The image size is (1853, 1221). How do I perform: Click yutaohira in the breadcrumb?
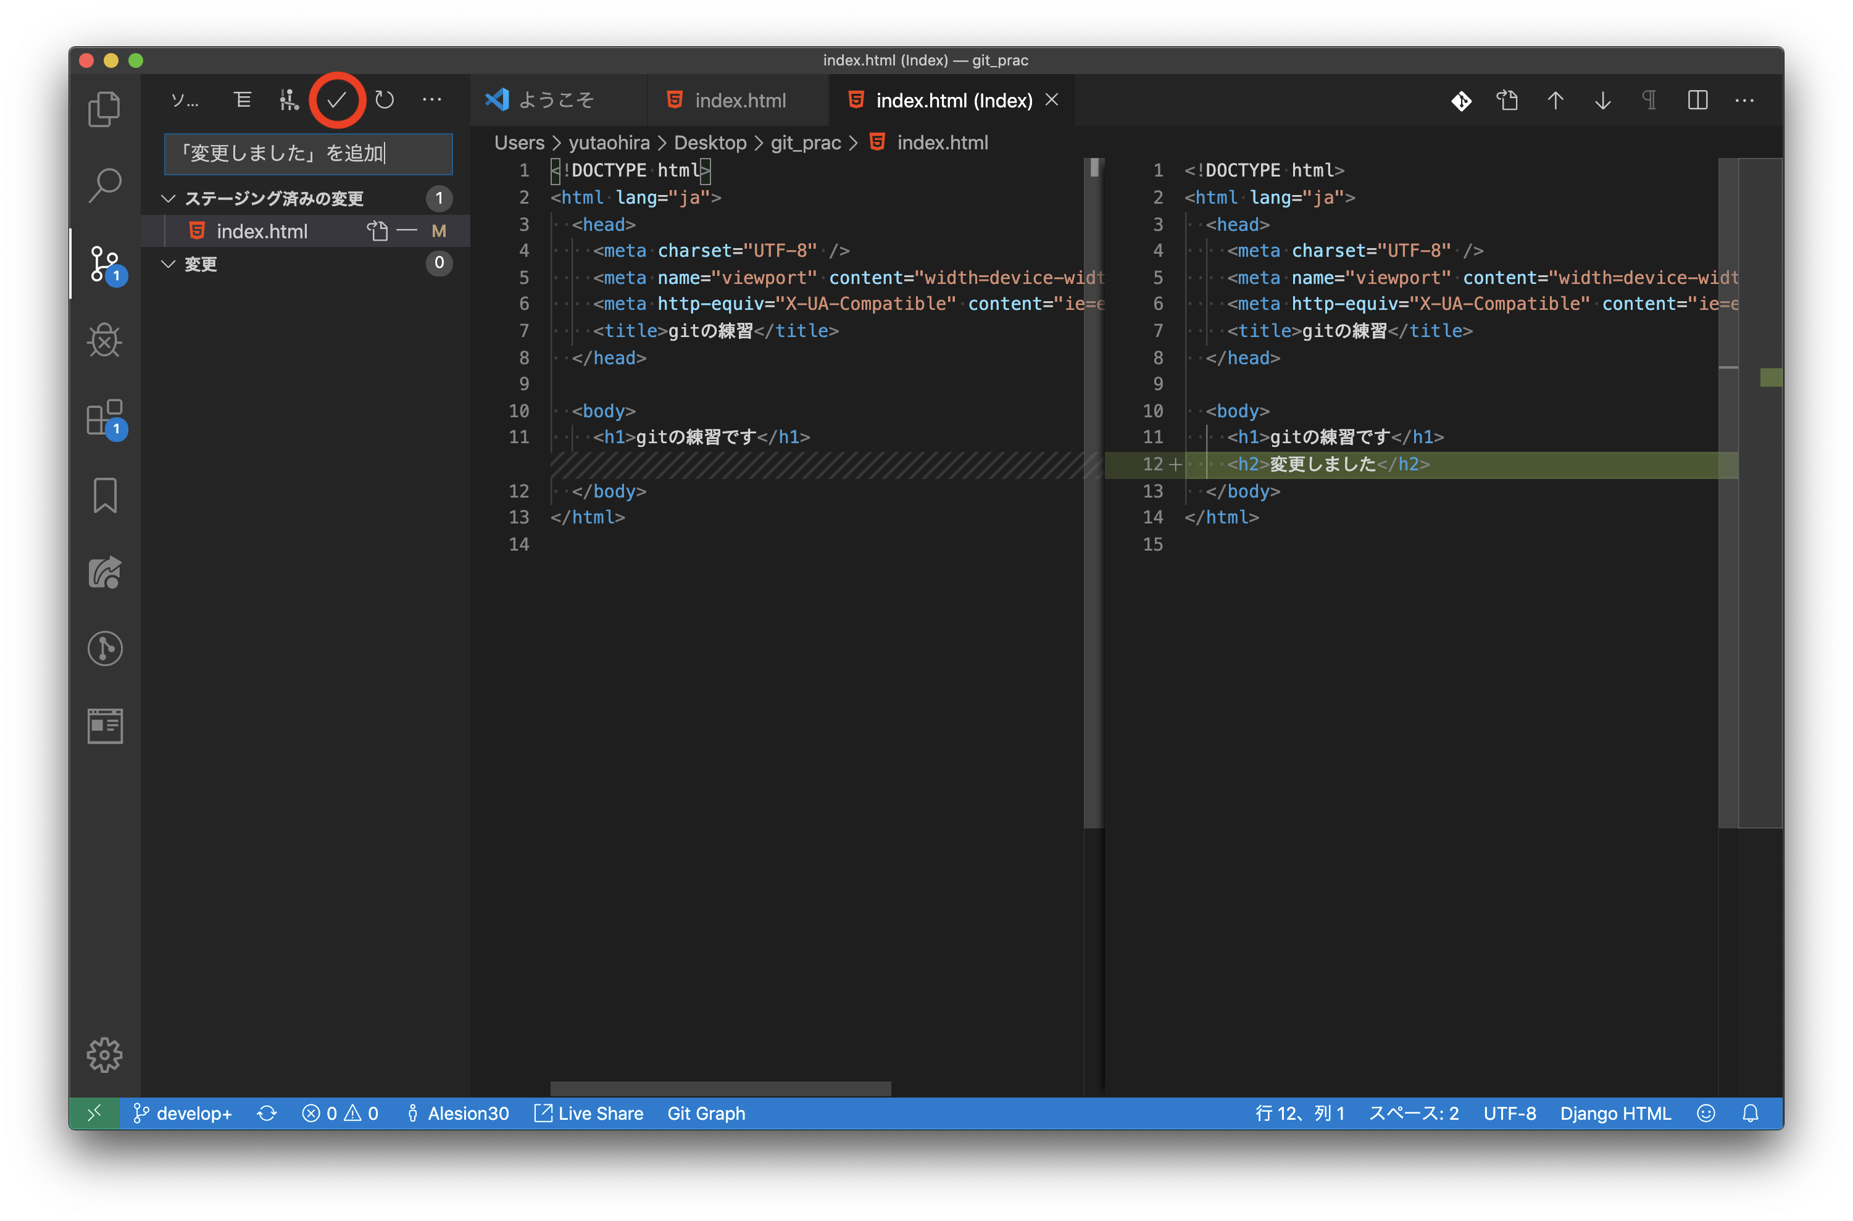point(609,143)
